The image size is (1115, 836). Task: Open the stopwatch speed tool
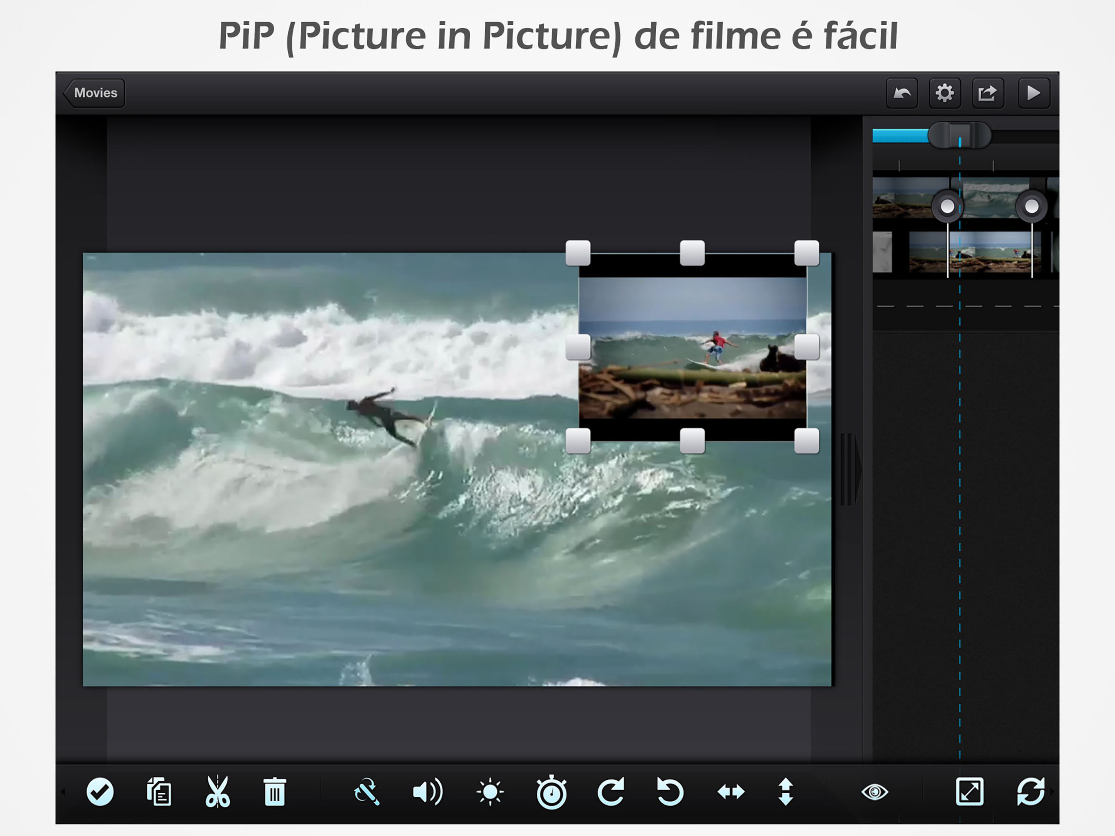[x=551, y=792]
